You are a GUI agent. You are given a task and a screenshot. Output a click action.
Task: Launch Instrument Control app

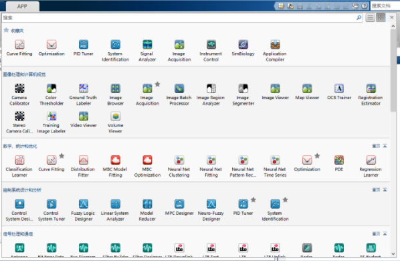[x=211, y=50]
